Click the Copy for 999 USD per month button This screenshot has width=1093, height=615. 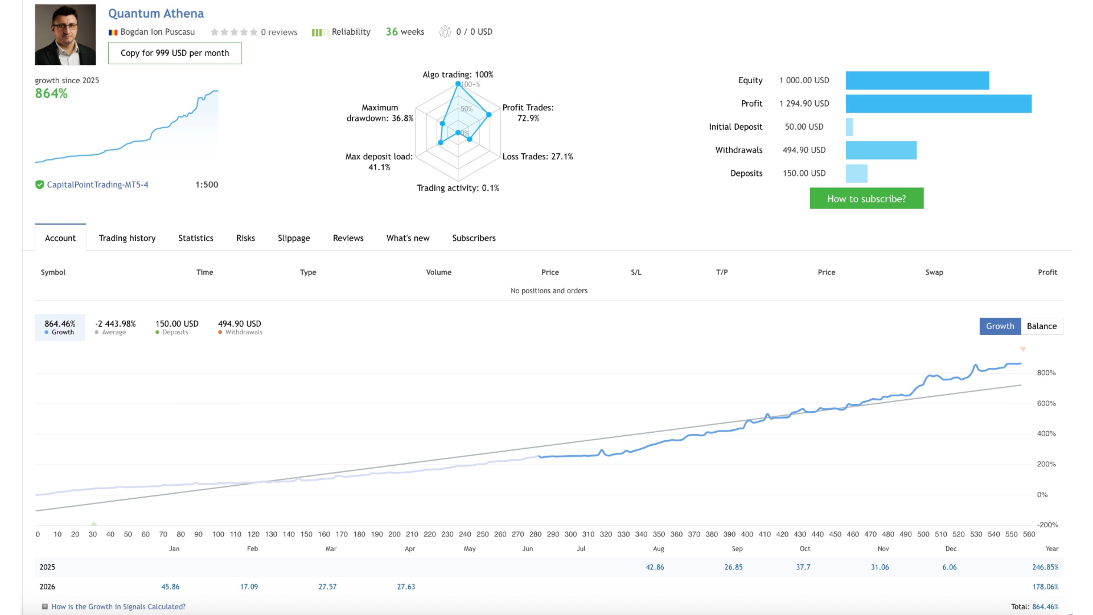pos(174,52)
